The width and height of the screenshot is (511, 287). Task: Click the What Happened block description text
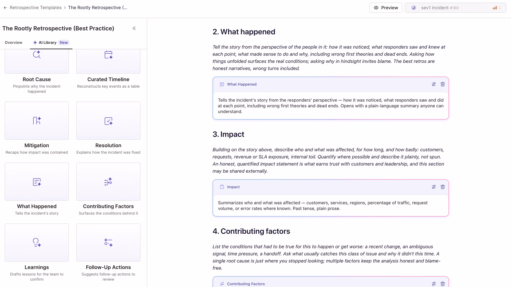click(x=331, y=106)
